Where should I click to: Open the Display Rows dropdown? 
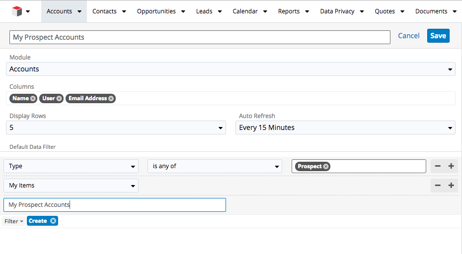coord(116,127)
